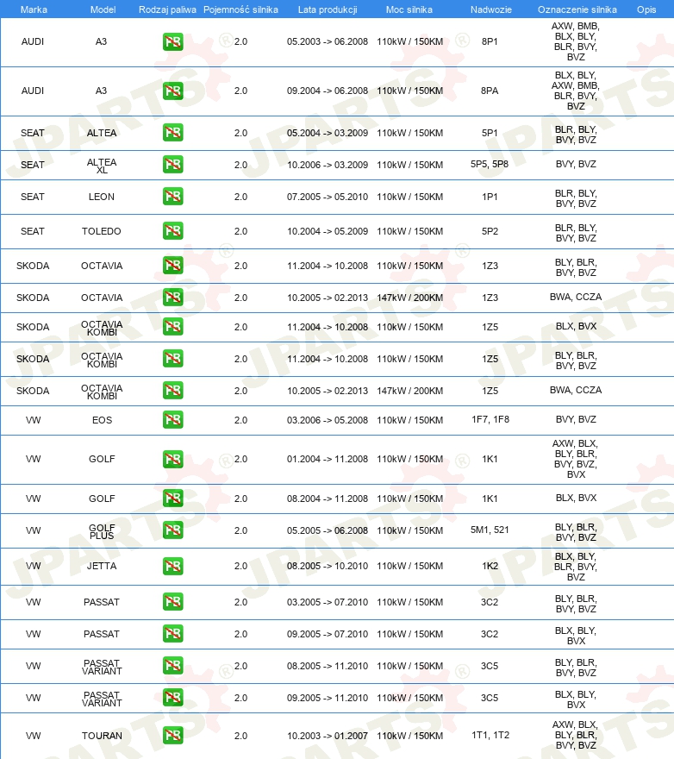This screenshot has height=759, width=674.
Task: Click the date range 09.2004 -> 06.2008
Action: point(327,91)
